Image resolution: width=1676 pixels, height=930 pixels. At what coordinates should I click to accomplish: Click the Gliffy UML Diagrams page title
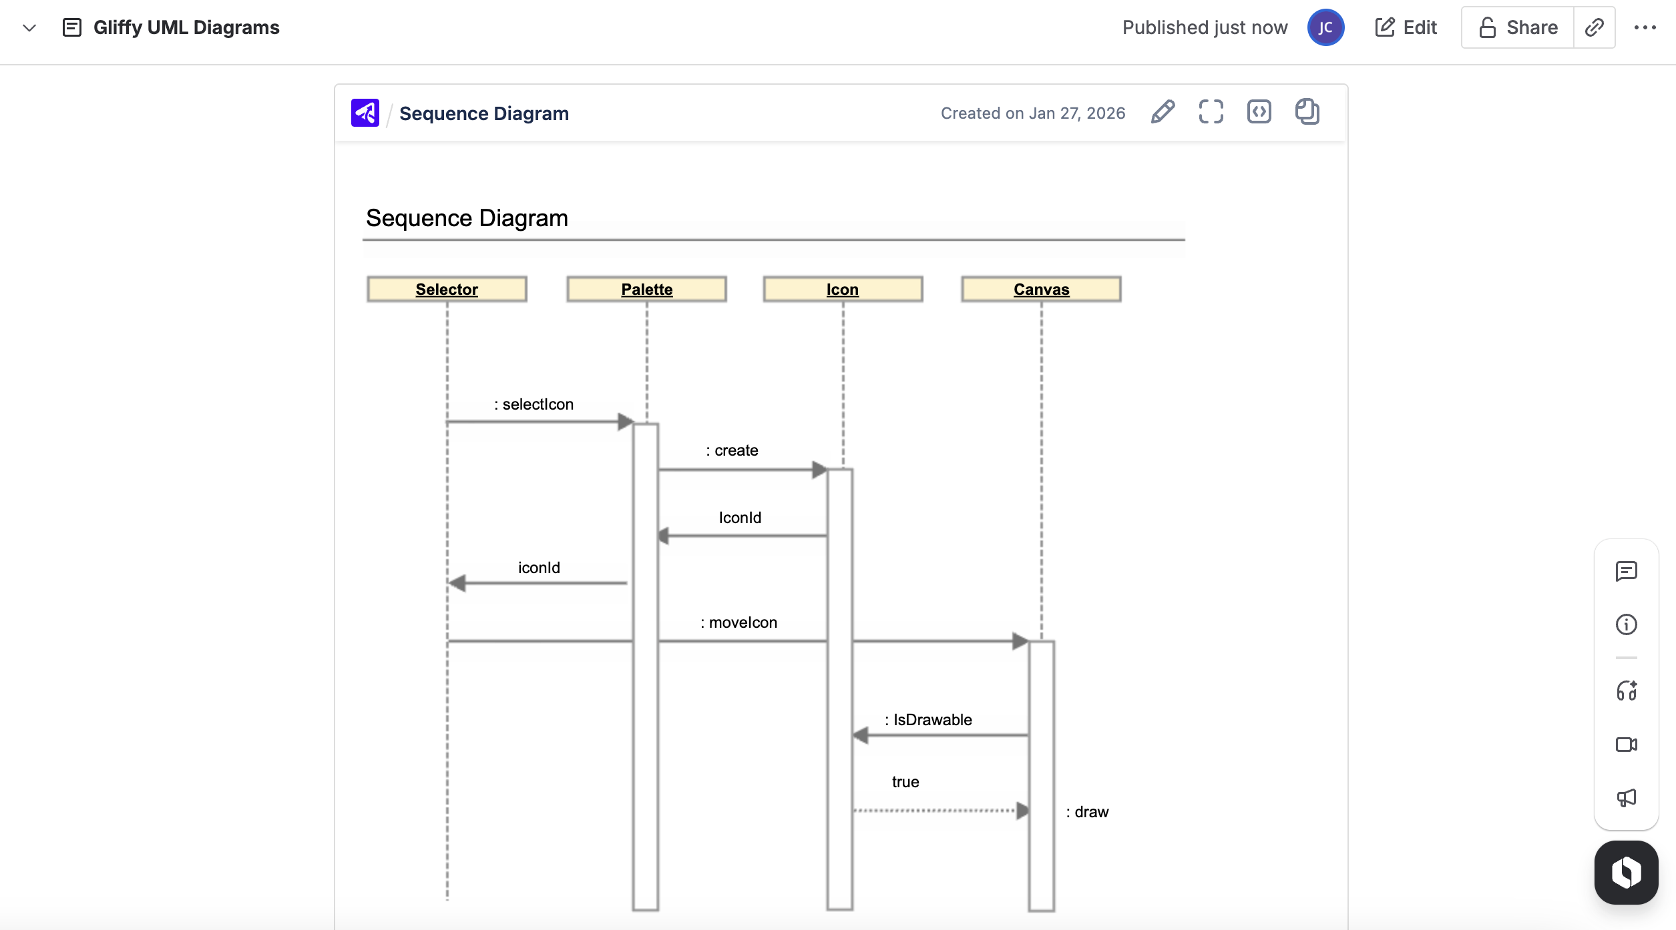[x=186, y=27]
